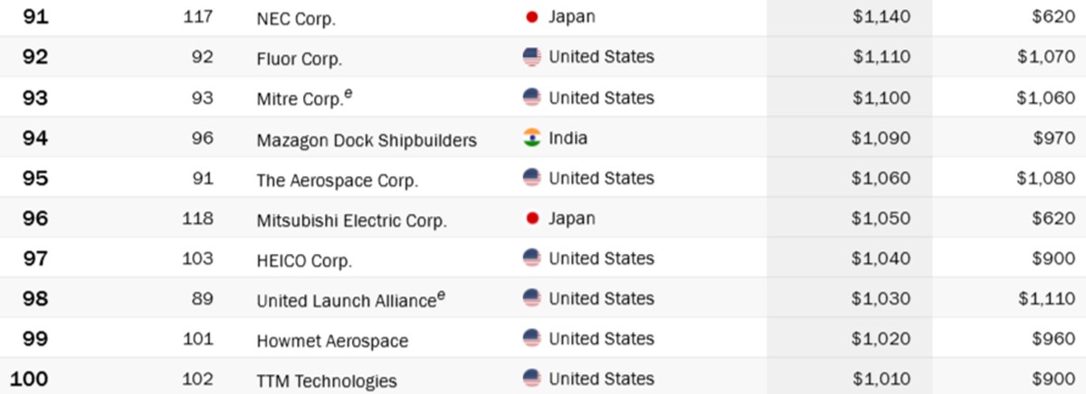Click the US flag in United Launch Alliance row
This screenshot has height=394, width=1086.
(x=532, y=298)
